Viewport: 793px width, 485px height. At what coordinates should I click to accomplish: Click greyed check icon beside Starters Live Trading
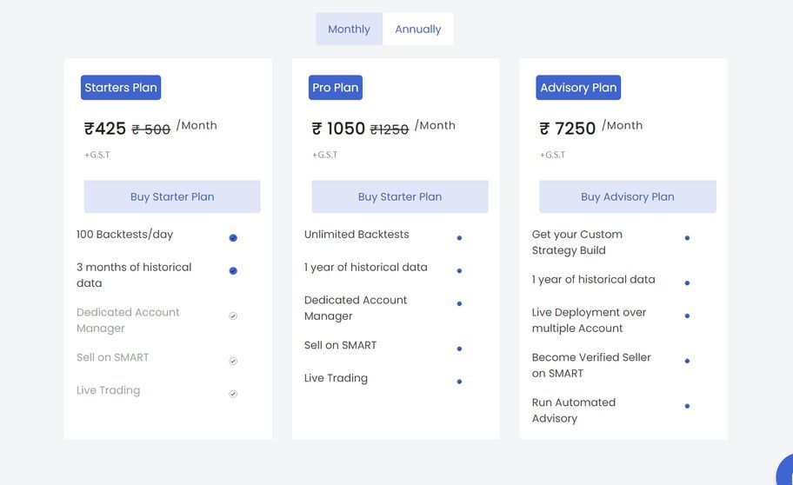point(233,394)
